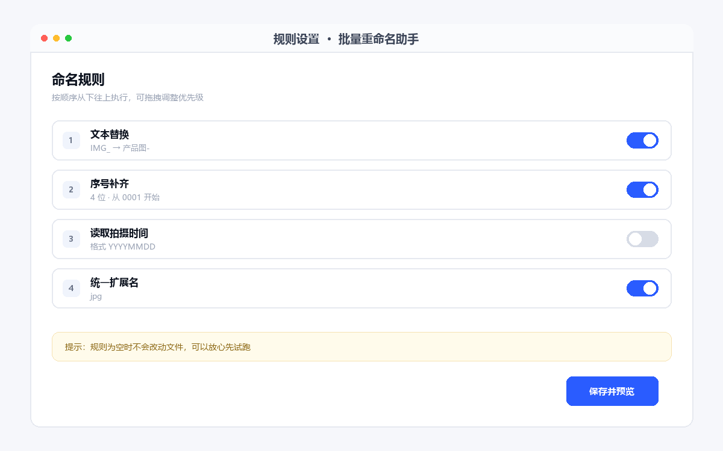
Task: Click the 保存并预览 button
Action: [x=612, y=391]
